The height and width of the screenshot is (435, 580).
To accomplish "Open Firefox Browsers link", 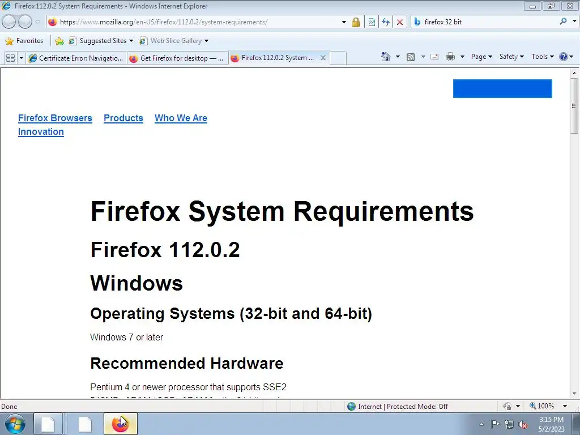I will click(x=55, y=118).
